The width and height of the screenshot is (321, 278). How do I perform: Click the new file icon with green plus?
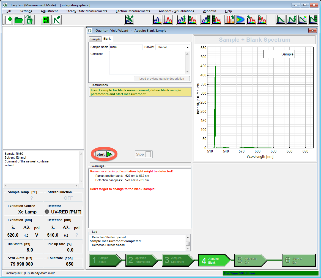[9, 20]
